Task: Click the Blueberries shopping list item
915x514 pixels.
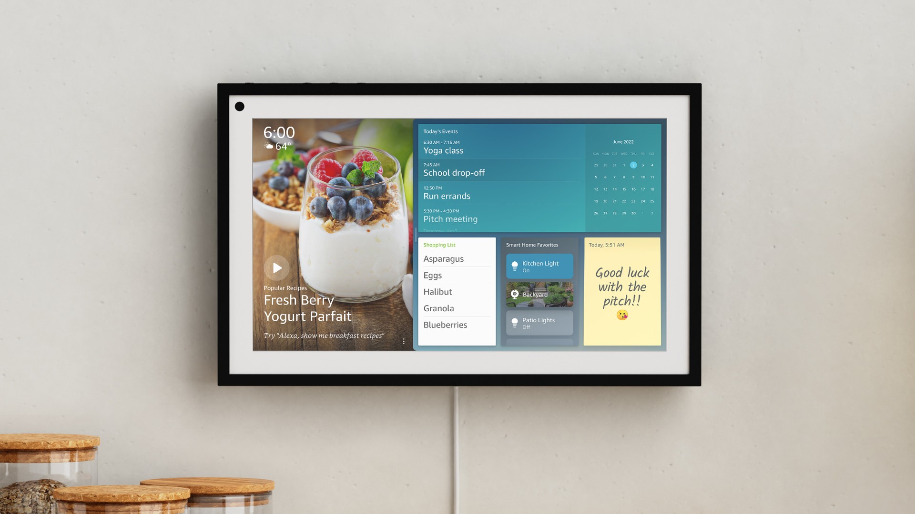Action: (445, 325)
